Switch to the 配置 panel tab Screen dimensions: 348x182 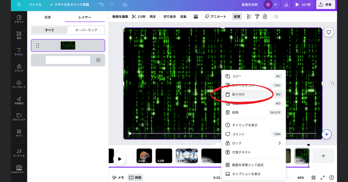[x=48, y=17]
